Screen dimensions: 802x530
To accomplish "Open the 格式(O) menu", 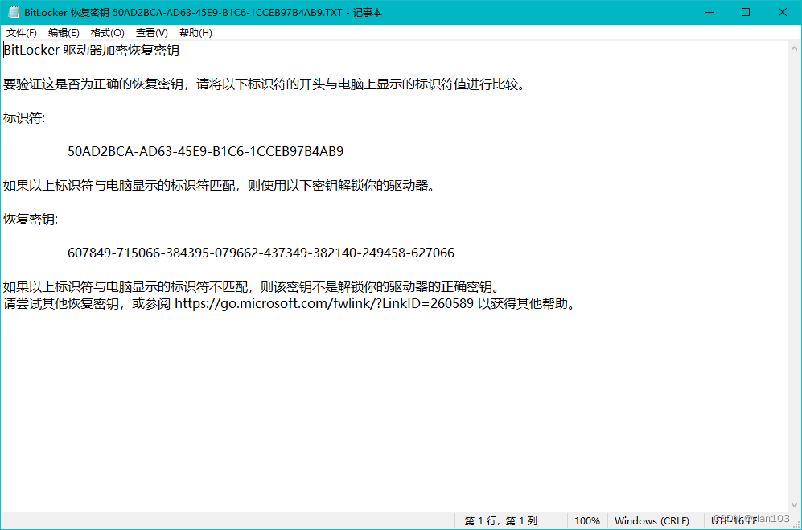I will 108,33.
